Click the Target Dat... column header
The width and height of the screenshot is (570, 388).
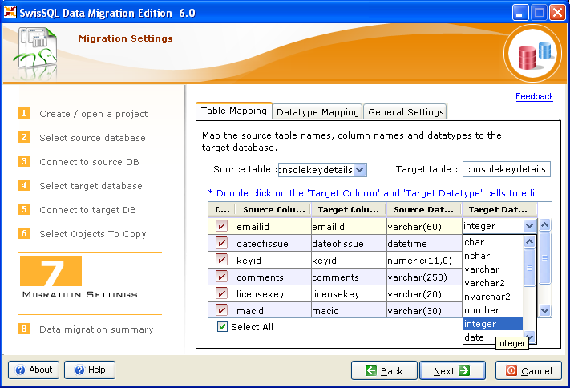coord(498,209)
